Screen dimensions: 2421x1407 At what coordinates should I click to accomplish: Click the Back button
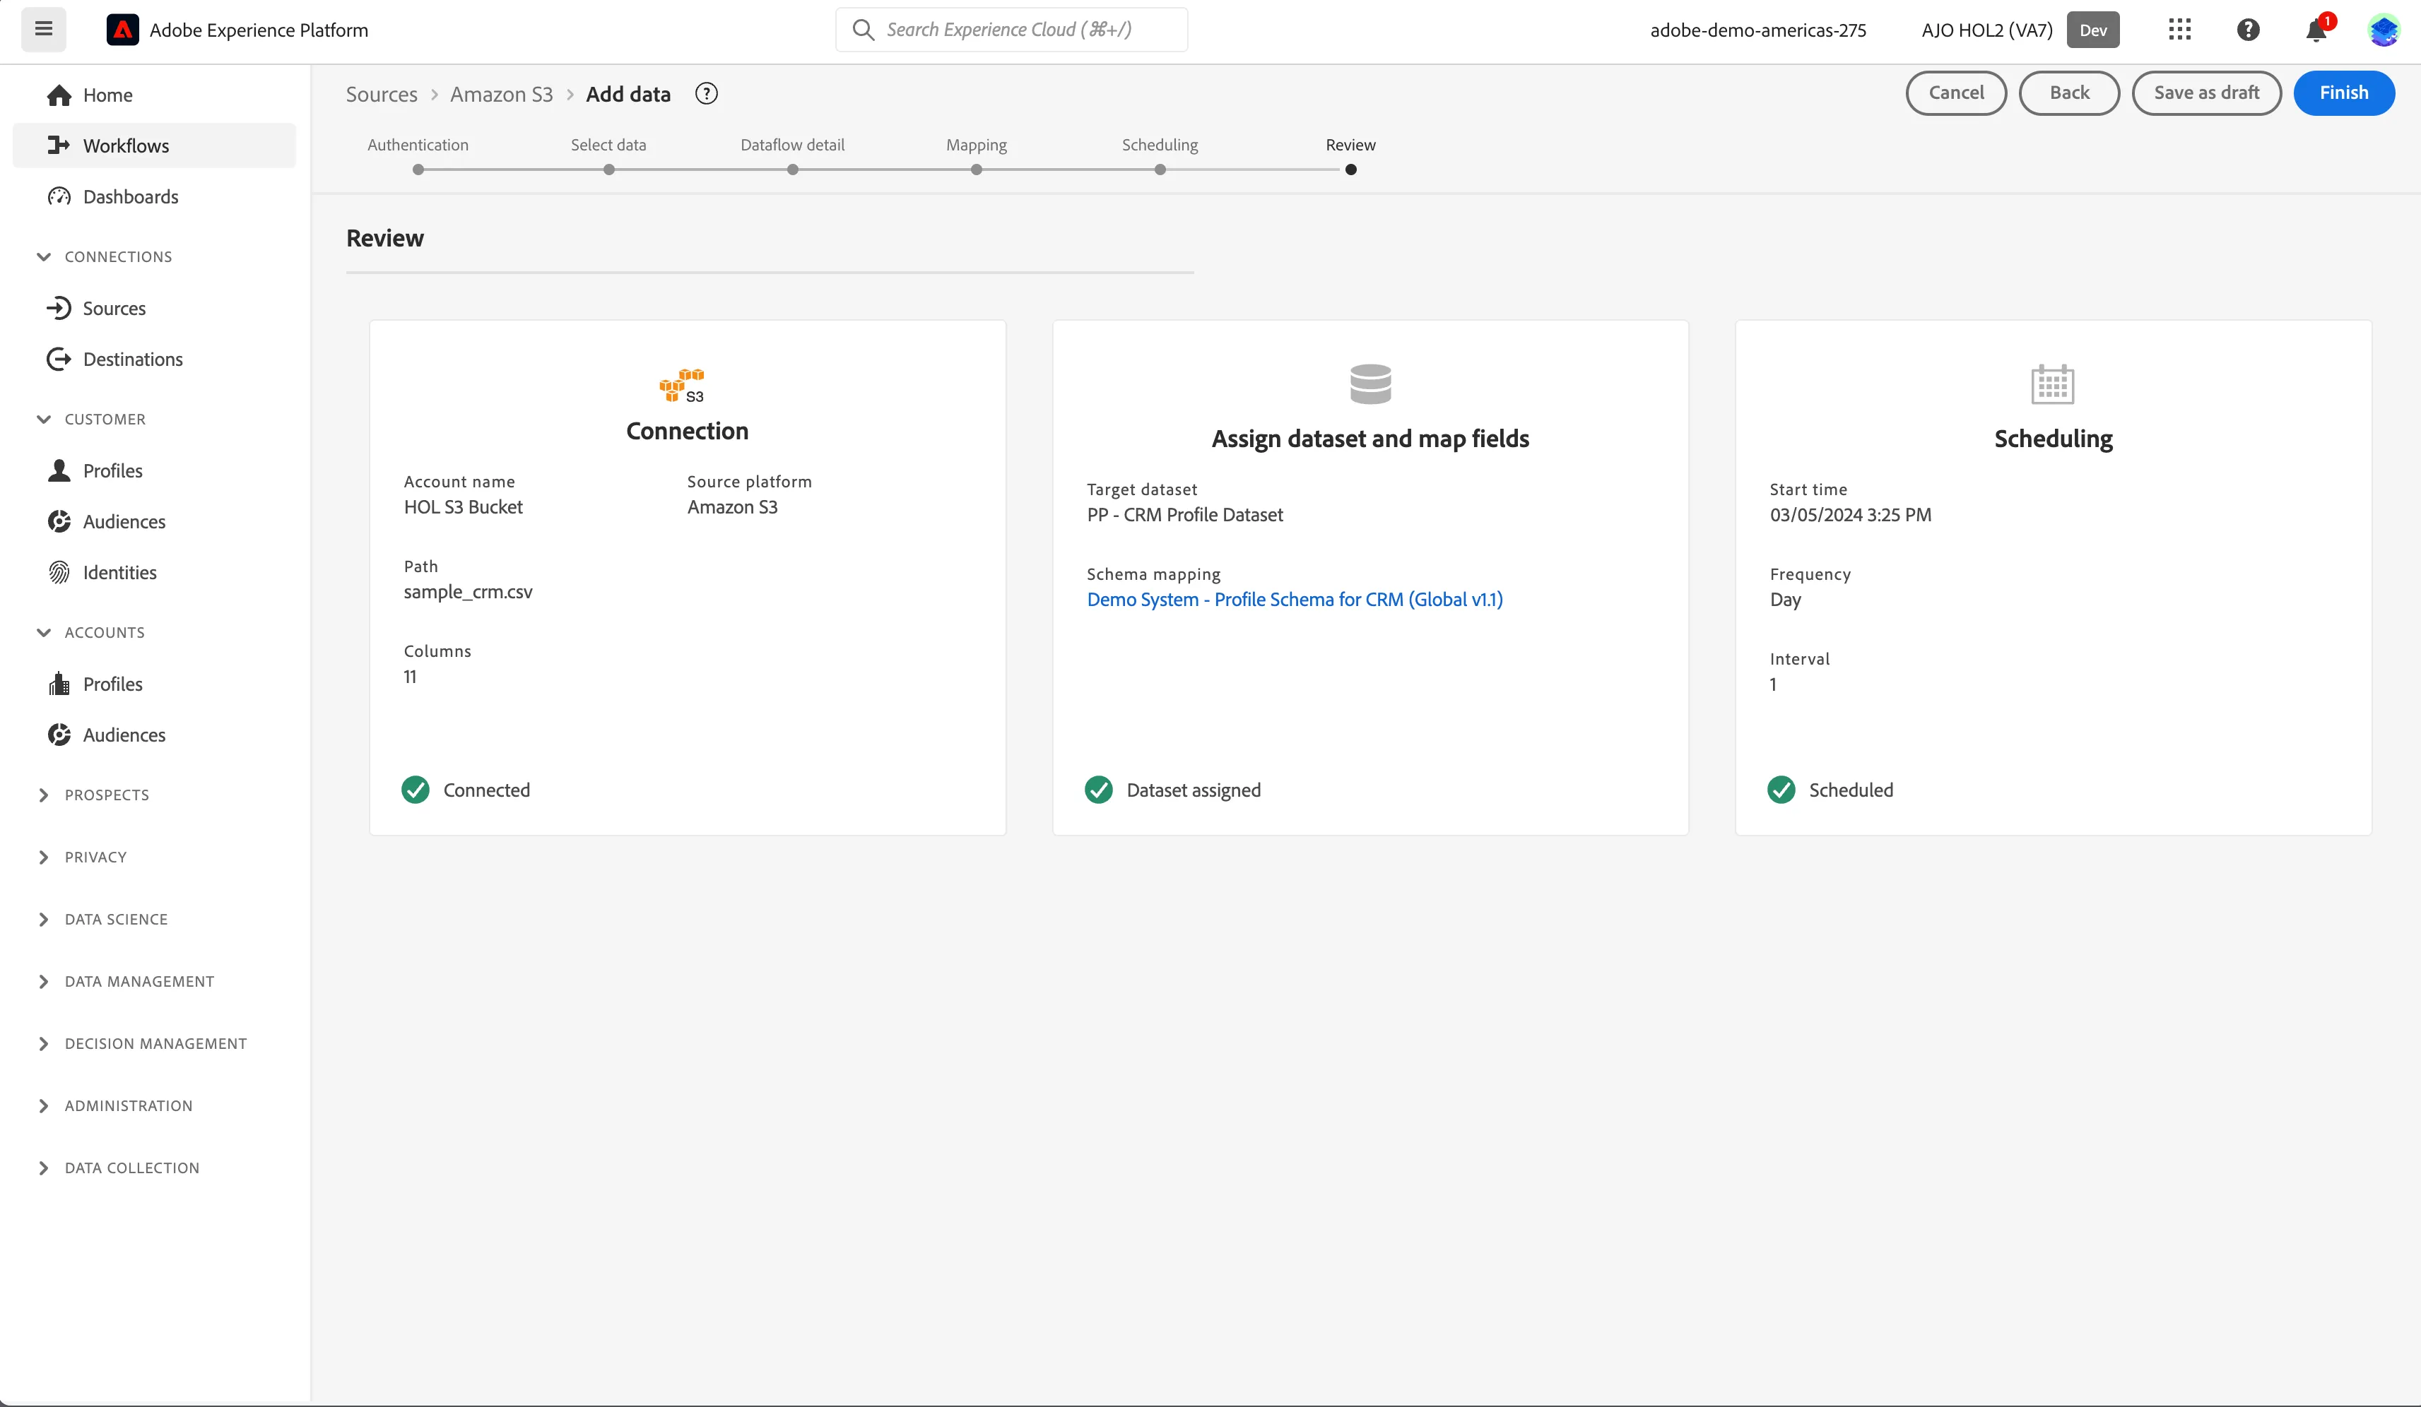[x=2069, y=93]
